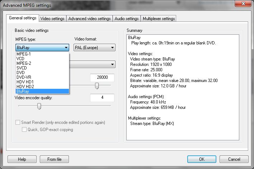Click the Cancel button
254x169 pixels.
click(234, 159)
